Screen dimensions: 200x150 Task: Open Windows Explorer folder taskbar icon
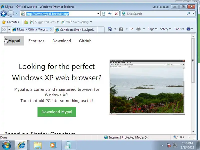tap(38, 145)
